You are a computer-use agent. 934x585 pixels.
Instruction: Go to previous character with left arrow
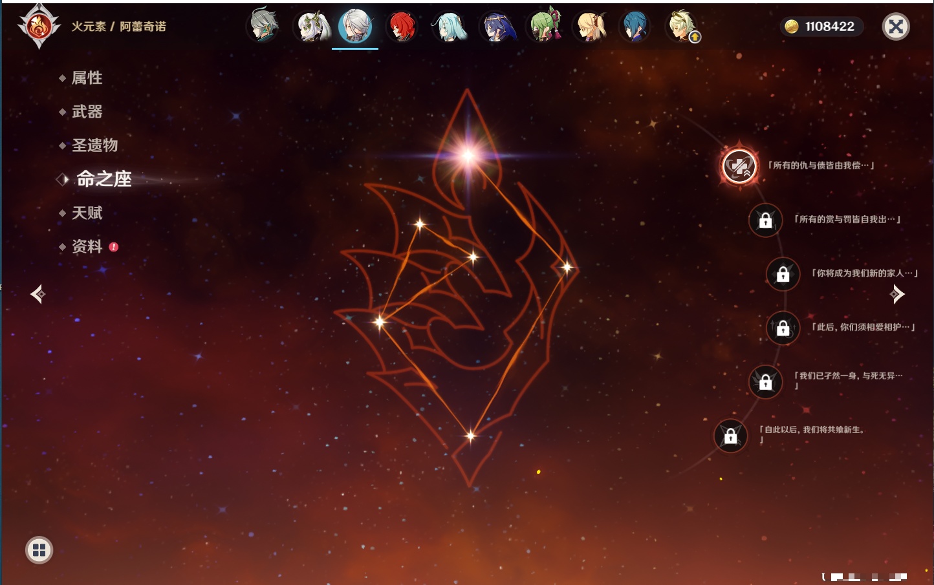point(38,294)
